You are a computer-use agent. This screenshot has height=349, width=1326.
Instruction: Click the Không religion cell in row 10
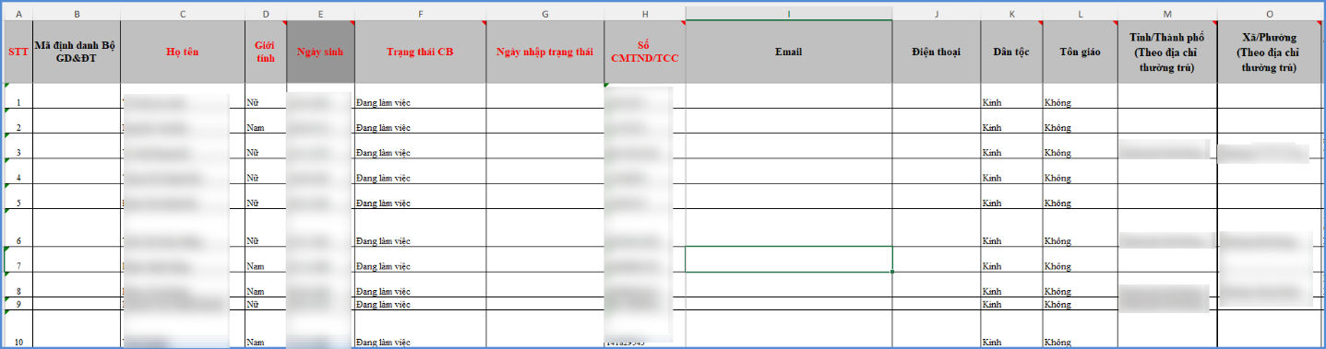coord(1080,330)
